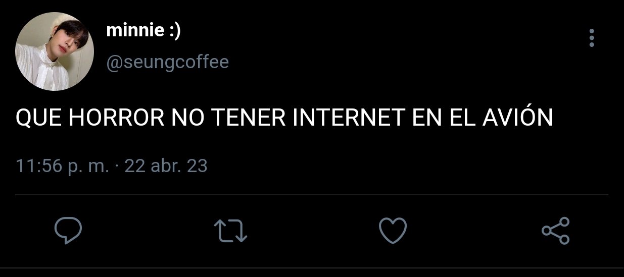Click the 11:56 p. m. timestamp

pos(62,166)
